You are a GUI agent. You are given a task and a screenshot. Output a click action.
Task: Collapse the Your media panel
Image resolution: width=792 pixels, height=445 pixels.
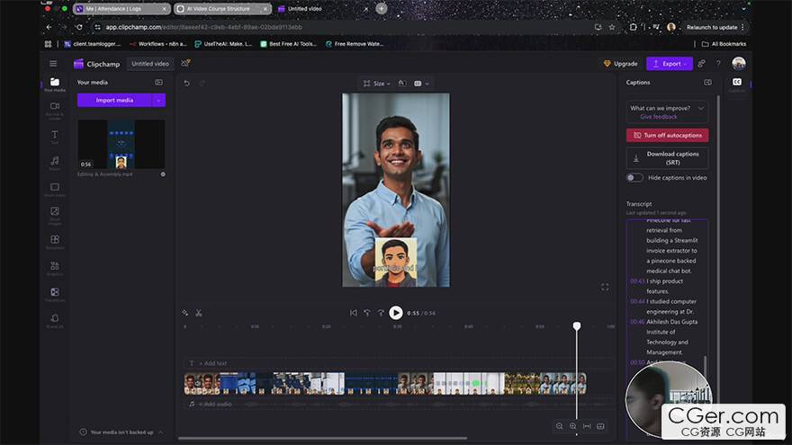(x=158, y=82)
